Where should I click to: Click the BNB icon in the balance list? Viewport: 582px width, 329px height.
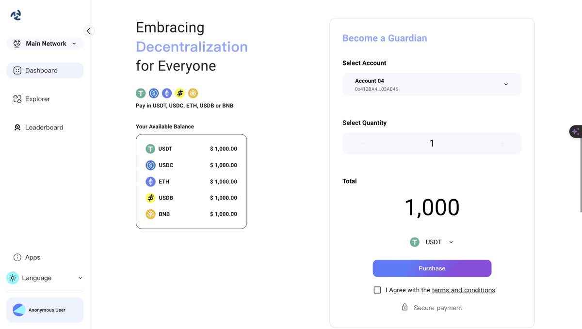coord(150,214)
